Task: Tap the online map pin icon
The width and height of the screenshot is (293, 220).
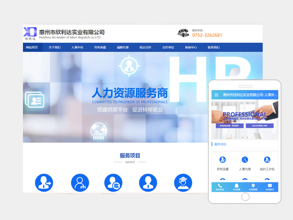Action: click(x=253, y=186)
